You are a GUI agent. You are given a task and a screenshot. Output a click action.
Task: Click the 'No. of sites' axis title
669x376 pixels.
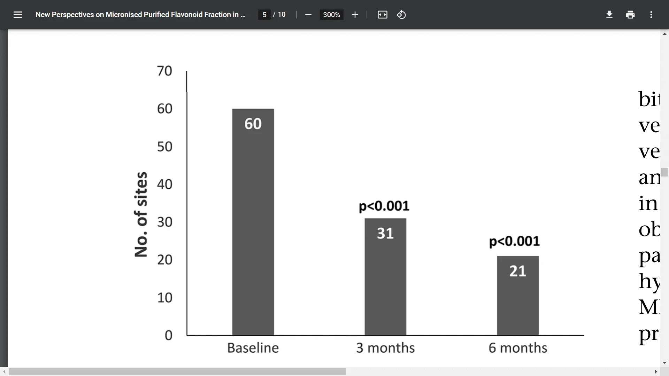141,214
